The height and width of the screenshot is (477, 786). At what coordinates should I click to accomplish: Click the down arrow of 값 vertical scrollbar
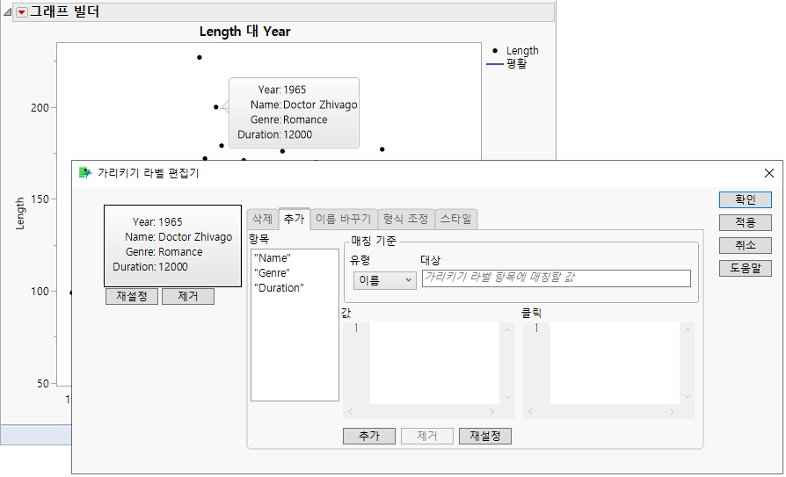[507, 397]
